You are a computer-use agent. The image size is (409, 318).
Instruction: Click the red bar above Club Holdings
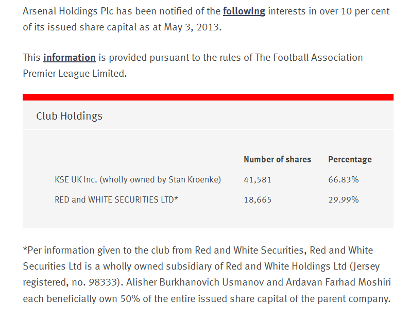coord(208,97)
